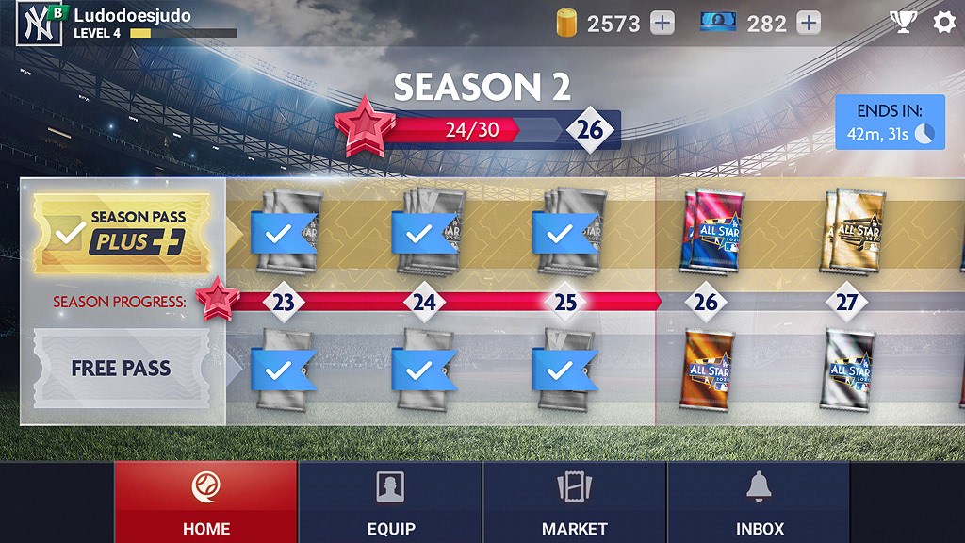Screen dimensions: 965x543
Task: Open the silver All Star free pack at tier 27
Action: 847,370
